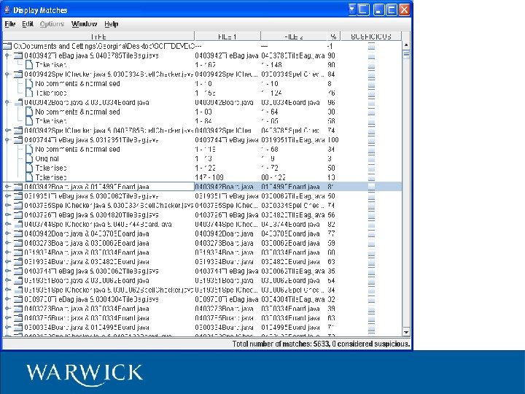Image resolution: width=525 pixels, height=394 pixels.
Task: Click the vertical scrollbar thumb
Action: 406,54
